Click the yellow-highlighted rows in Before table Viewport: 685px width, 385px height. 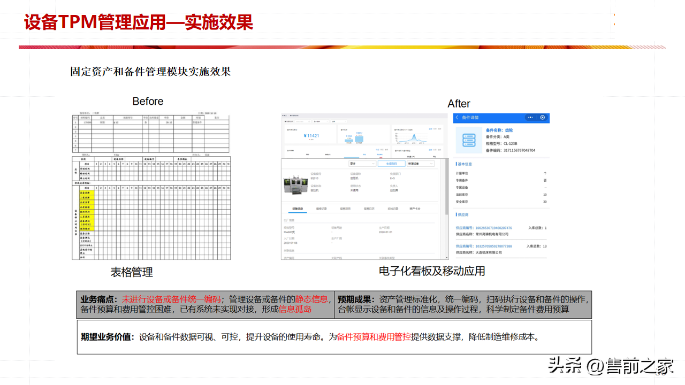coord(87,210)
